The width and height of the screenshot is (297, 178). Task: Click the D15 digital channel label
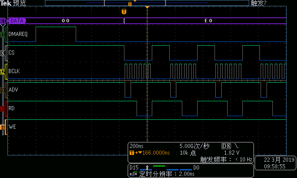point(134,168)
